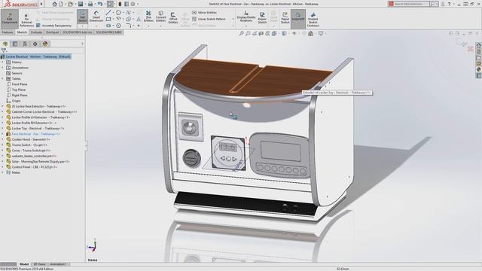Click Zoom to Fit view icon
Viewport: 482px width, 271px height.
pyautogui.click(x=241, y=33)
